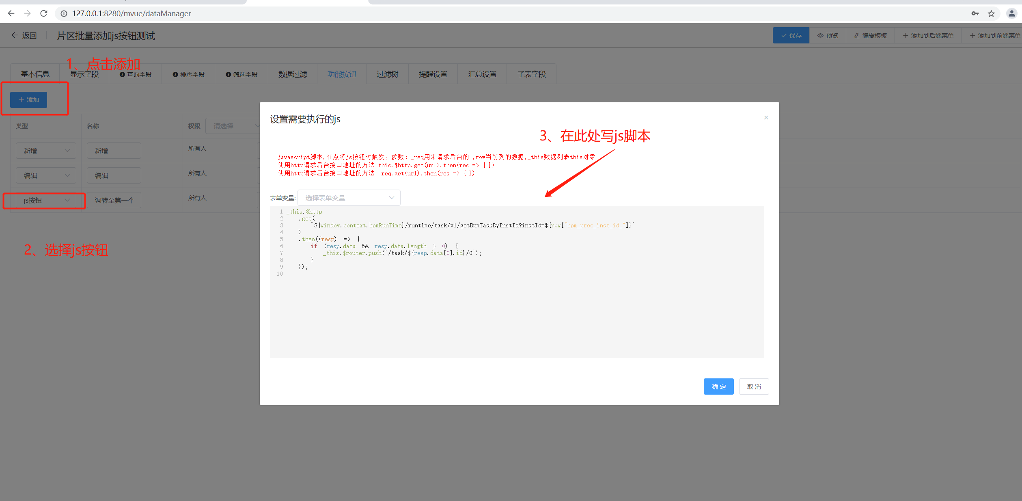Open the 表单变量 dropdown

click(x=349, y=198)
